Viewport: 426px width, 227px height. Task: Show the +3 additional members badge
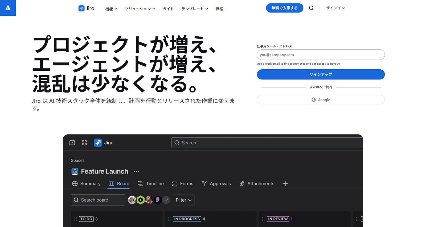pos(166,200)
